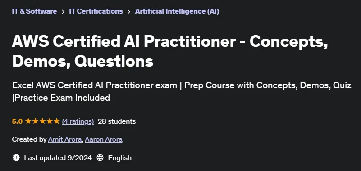Click chevron after IT & Software breadcrumb
The image size is (361, 171).
coord(63,12)
